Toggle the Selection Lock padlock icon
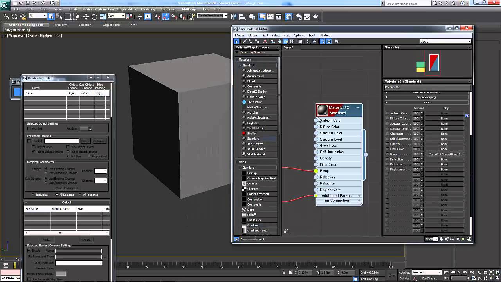This screenshot has width=501, height=282. pos(284,272)
